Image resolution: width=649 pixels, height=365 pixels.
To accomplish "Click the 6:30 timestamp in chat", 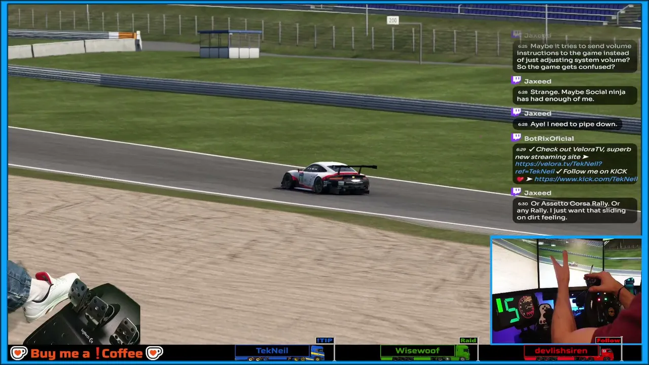I will 522,204.
